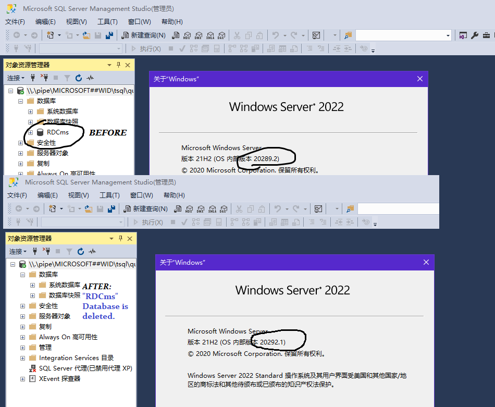This screenshot has width=495, height=407.
Task: Open 文件(F) menu in the BEFORE window
Action: pos(15,21)
